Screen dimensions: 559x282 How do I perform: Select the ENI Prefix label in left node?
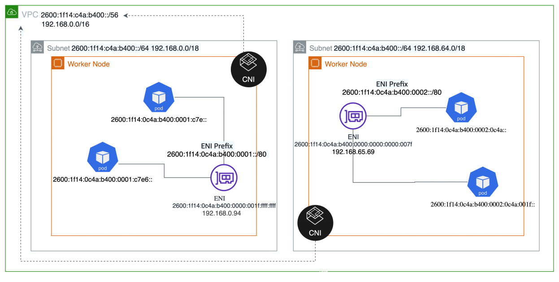pyautogui.click(x=217, y=145)
